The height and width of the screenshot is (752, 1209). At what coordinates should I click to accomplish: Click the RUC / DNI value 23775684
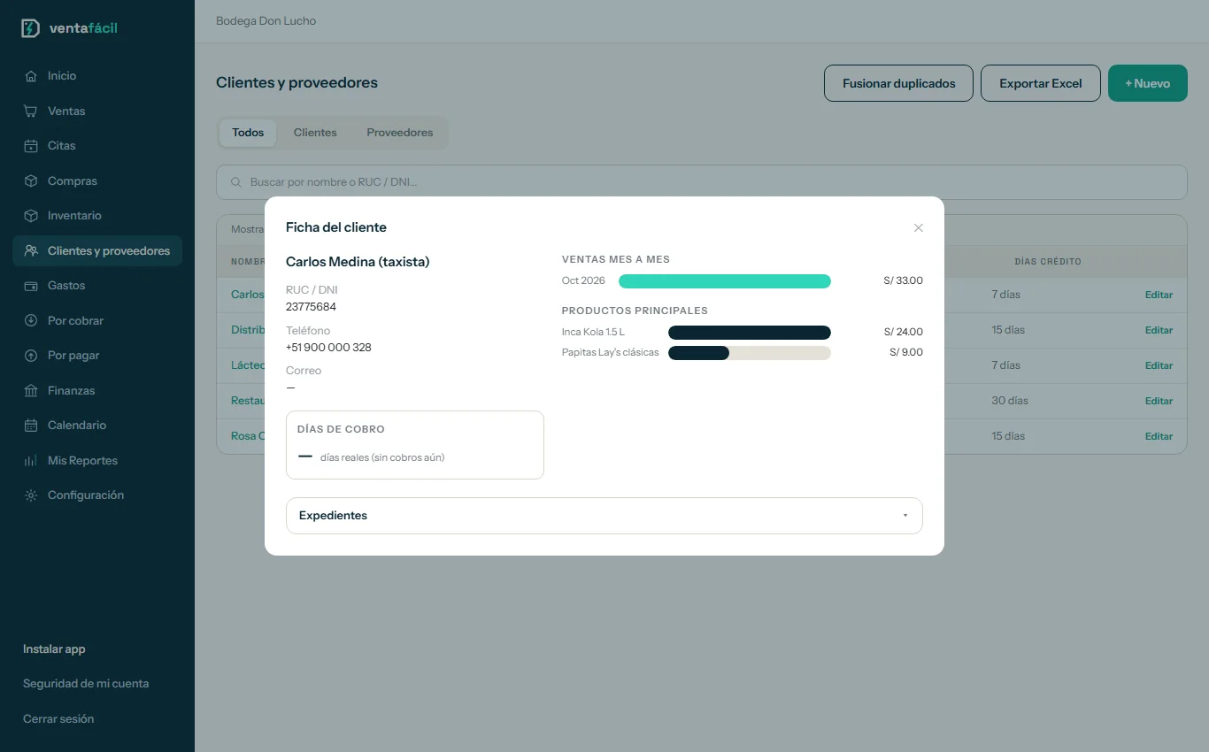click(x=311, y=307)
